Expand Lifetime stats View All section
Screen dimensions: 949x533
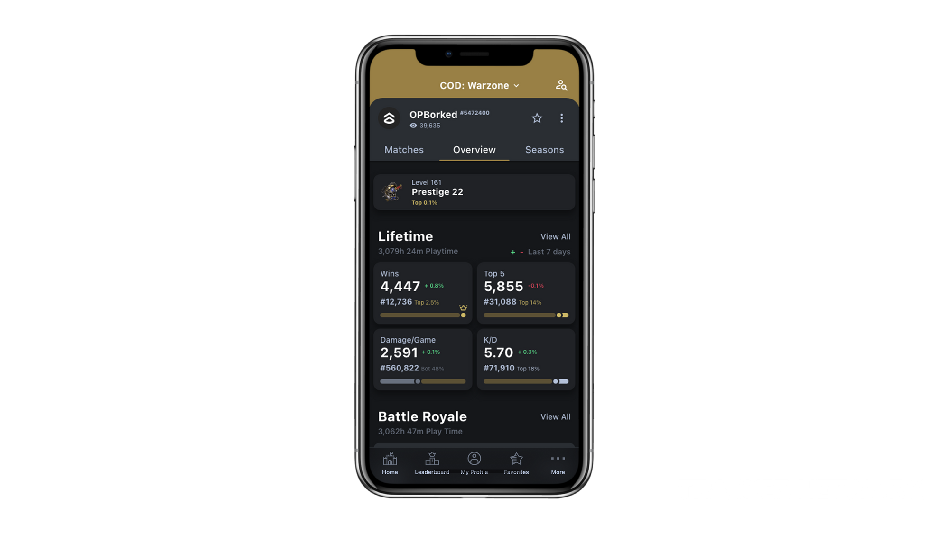click(x=555, y=237)
